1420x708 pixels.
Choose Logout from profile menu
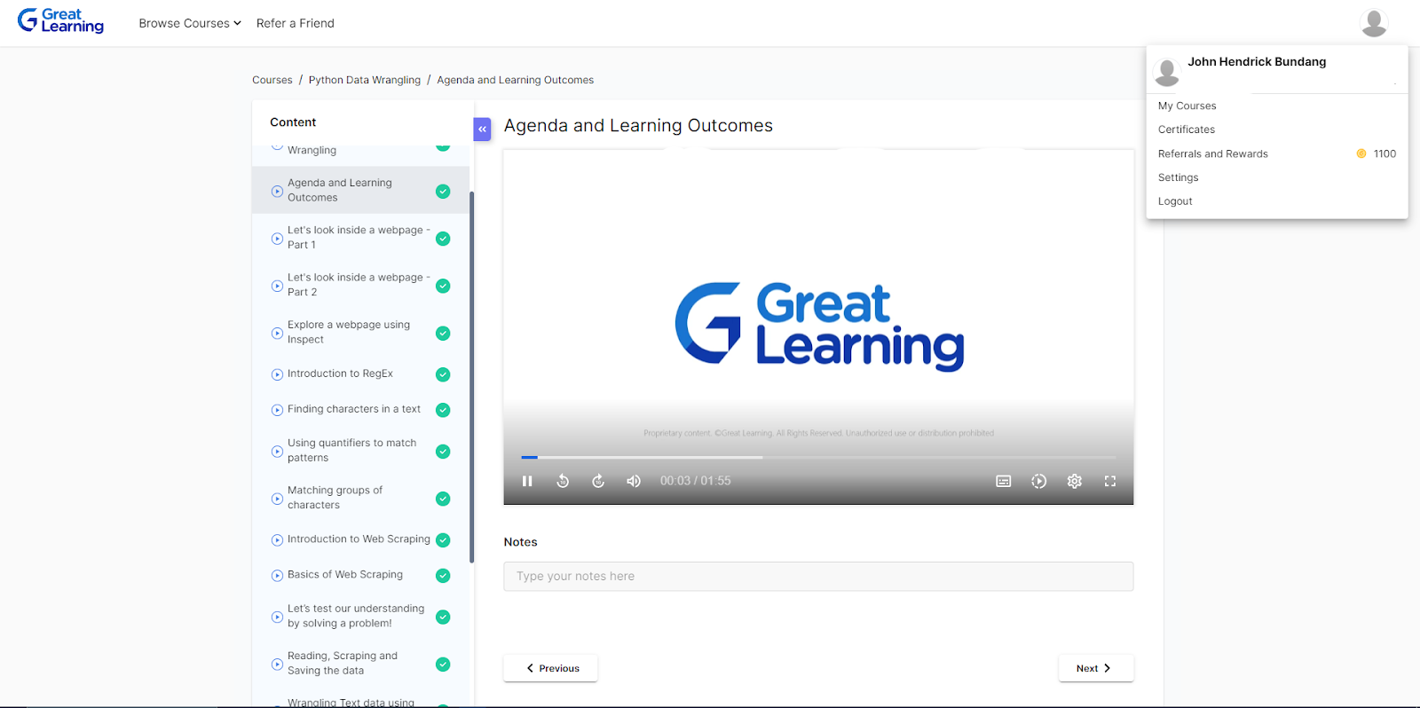click(1175, 201)
